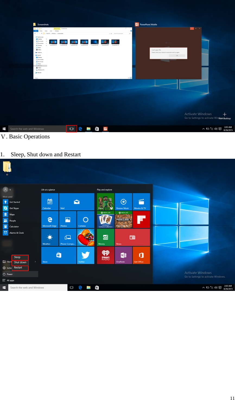Open the ID folder on the desktop
The width and height of the screenshot is (235, 400).
(x=7, y=169)
